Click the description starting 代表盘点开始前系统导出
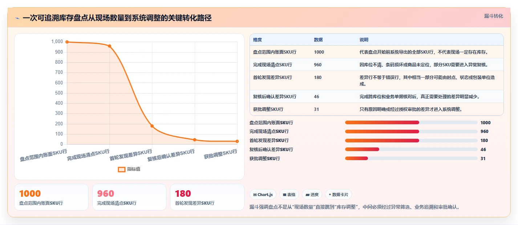The image size is (518, 225). click(424, 52)
